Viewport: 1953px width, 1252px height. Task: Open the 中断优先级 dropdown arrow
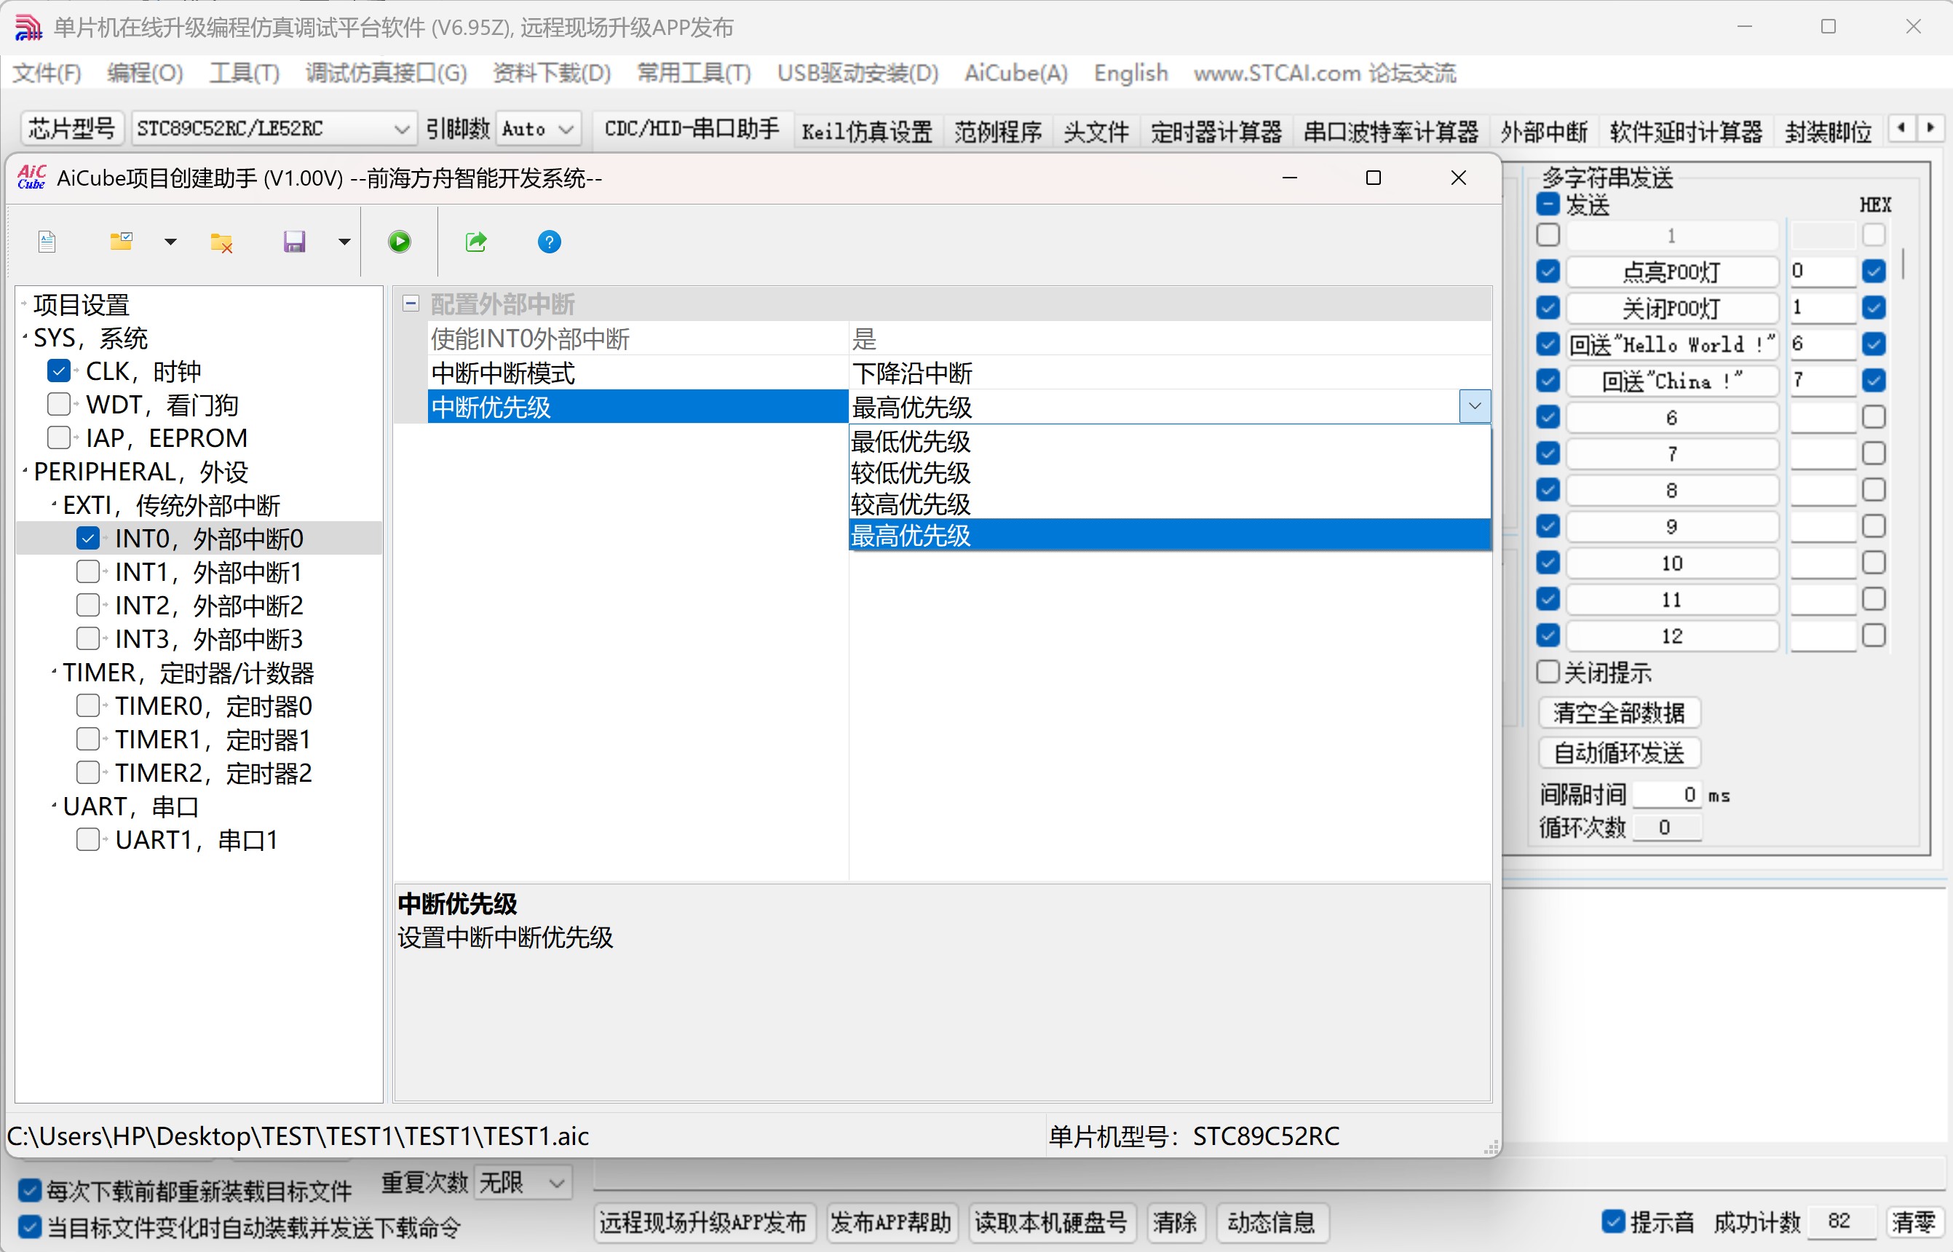point(1474,405)
